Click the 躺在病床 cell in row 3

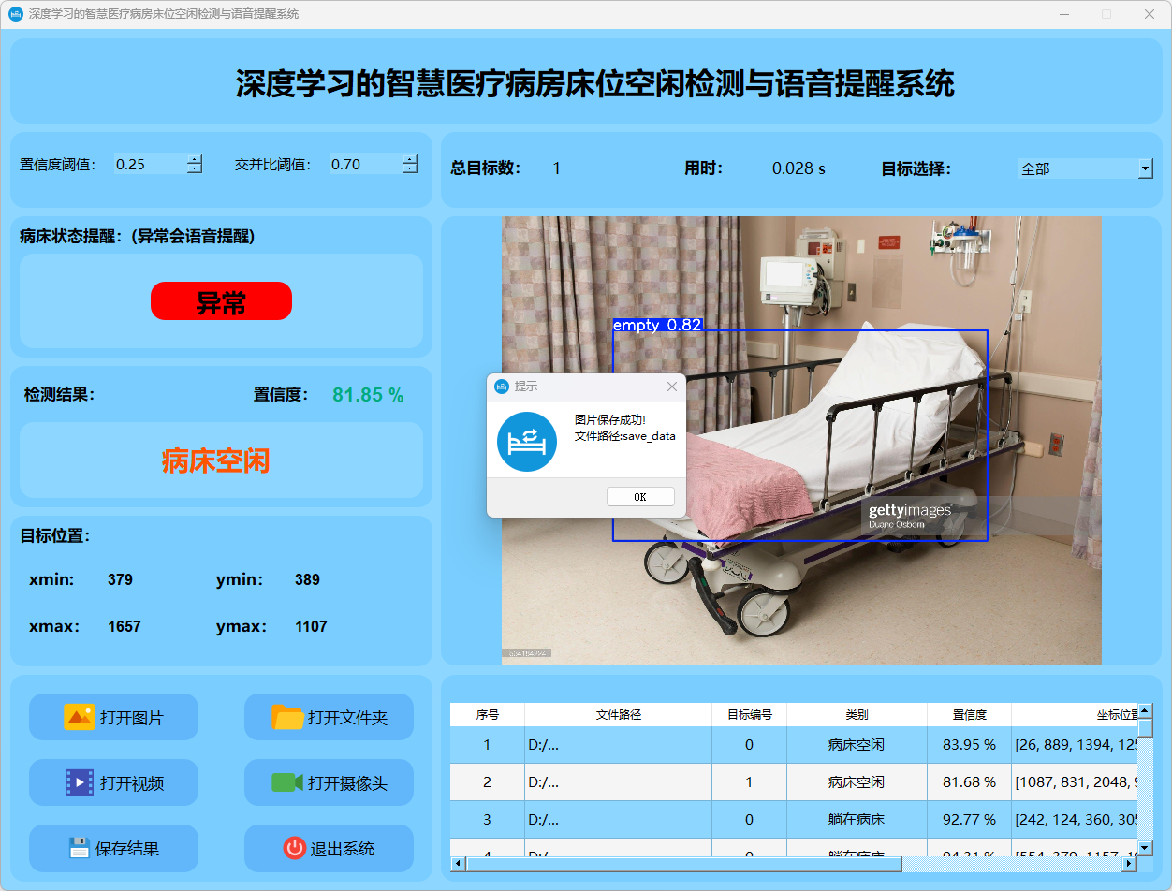coord(857,820)
